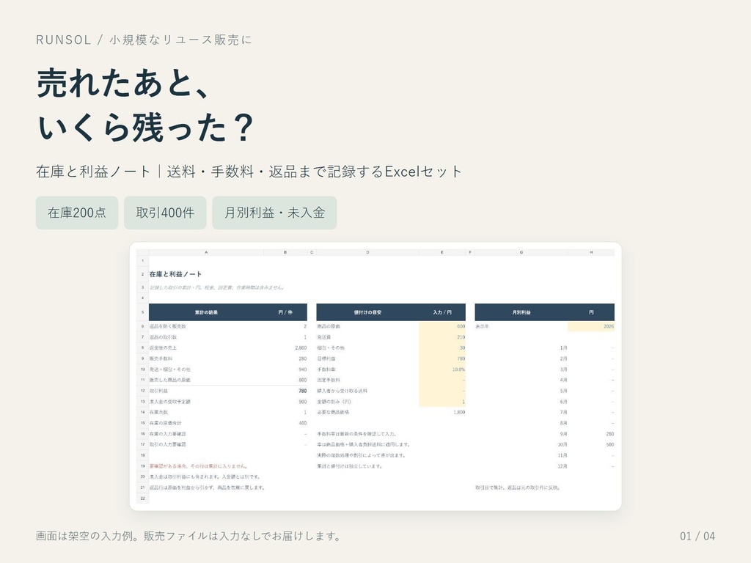This screenshot has height=563, width=751.
Task: Select column D header in the spreadsheet
Action: coord(368,252)
